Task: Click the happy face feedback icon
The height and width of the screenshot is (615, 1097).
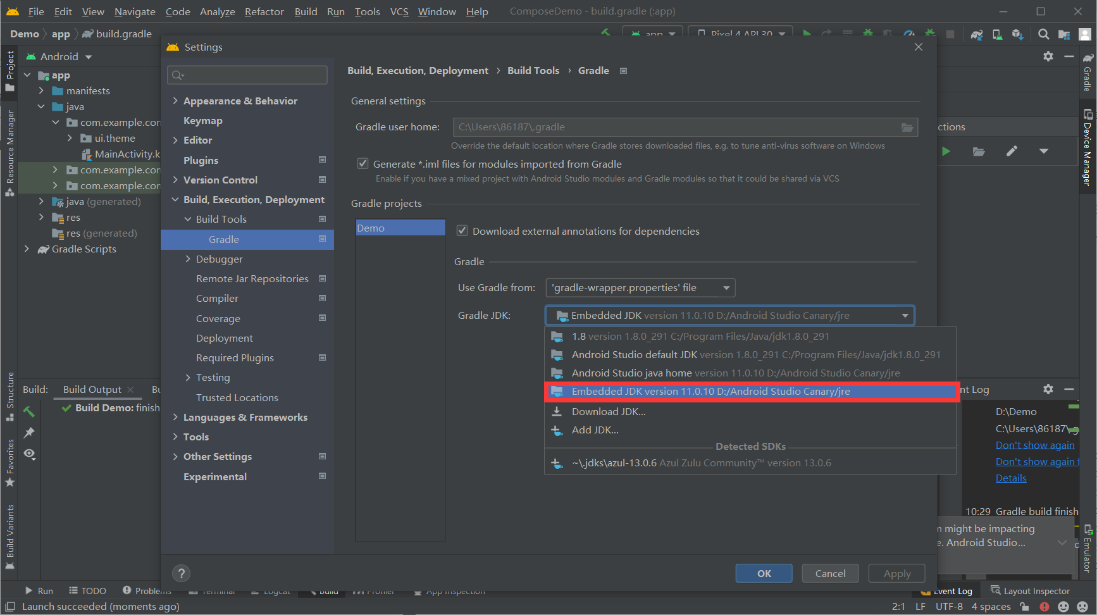Action: pyautogui.click(x=1063, y=606)
